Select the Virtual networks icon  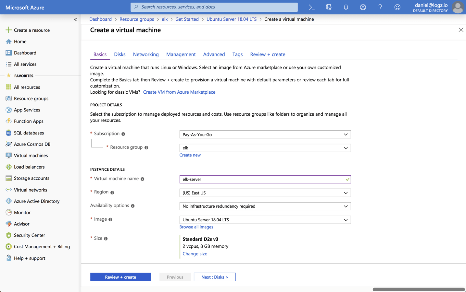tap(8, 190)
